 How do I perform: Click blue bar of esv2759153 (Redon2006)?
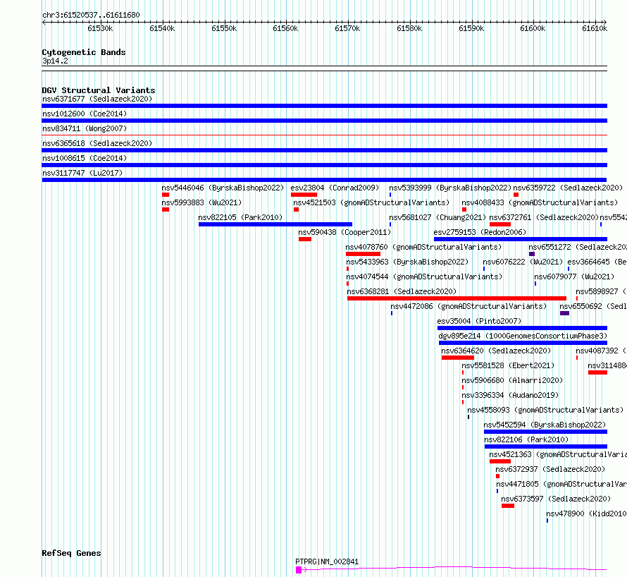tap(521, 239)
